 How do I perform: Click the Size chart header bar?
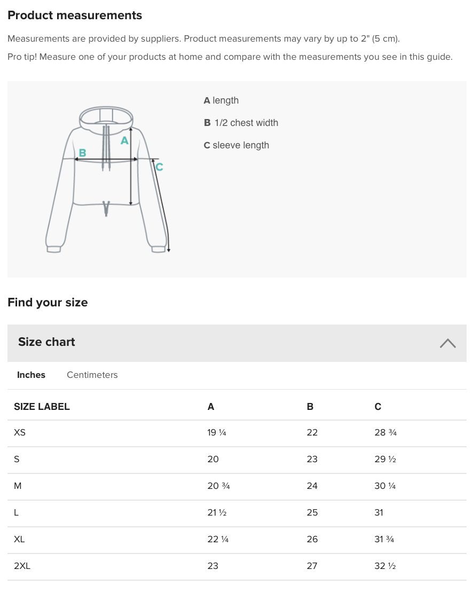pos(237,343)
